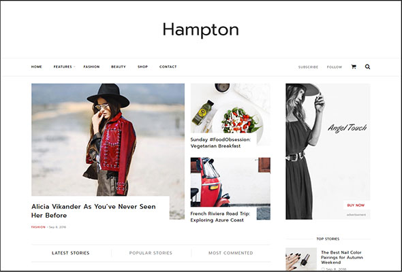This screenshot has width=402, height=272.
Task: Click the Hampton site logo
Action: (201, 30)
